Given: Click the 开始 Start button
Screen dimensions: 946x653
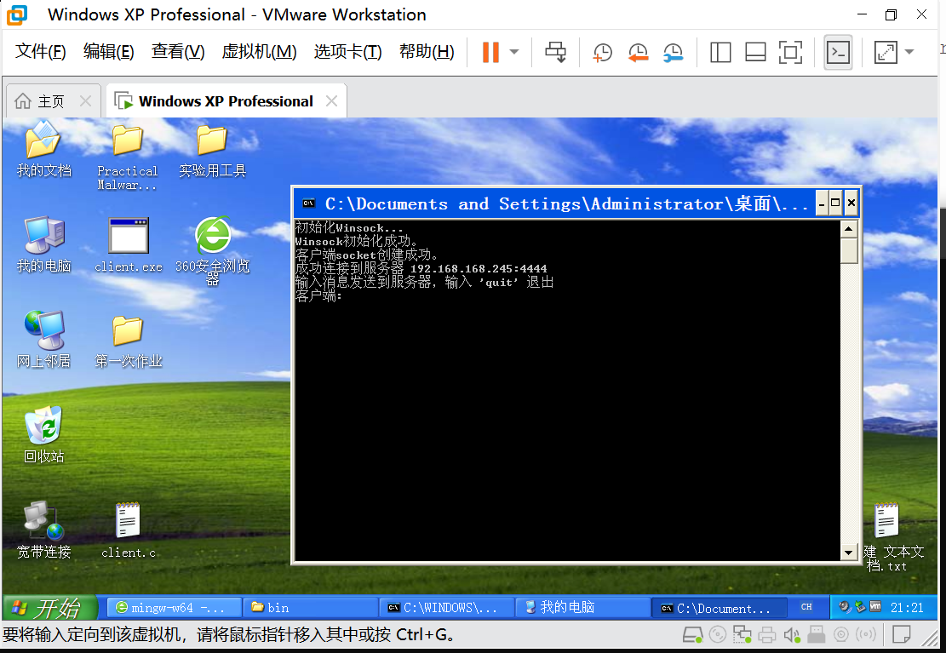Looking at the screenshot, I should coord(49,608).
